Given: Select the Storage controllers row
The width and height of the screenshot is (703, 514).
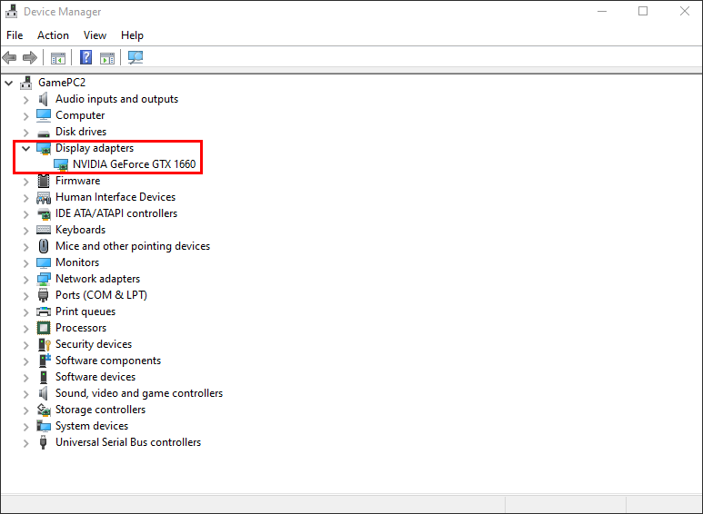Looking at the screenshot, I should (100, 410).
